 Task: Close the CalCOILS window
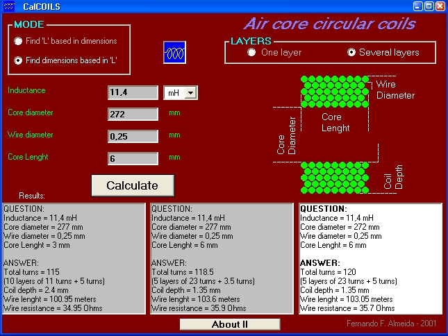440,6
